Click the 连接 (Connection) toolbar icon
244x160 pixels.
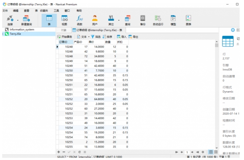click(x=10, y=20)
